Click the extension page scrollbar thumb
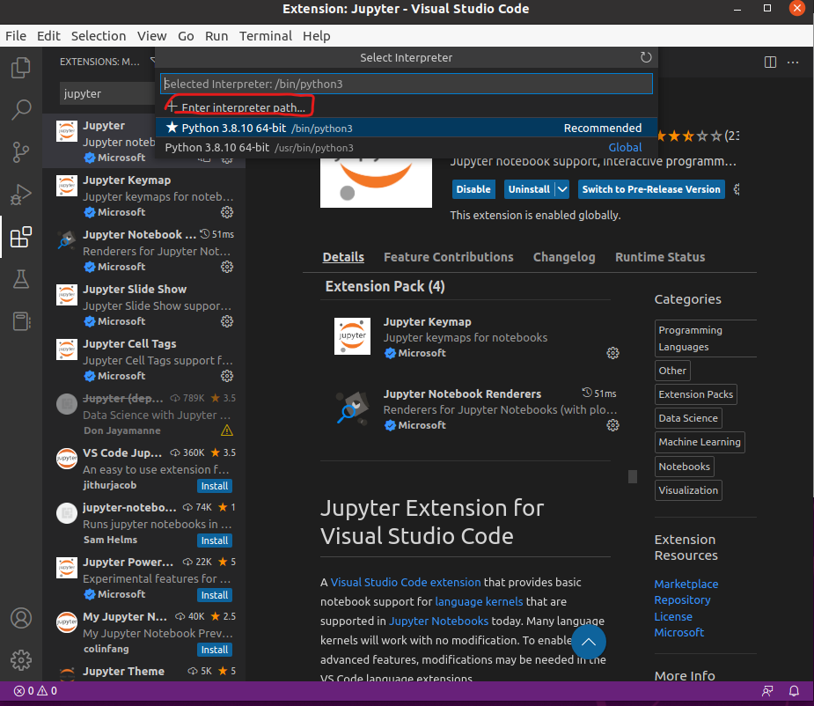The width and height of the screenshot is (814, 706). point(633,476)
